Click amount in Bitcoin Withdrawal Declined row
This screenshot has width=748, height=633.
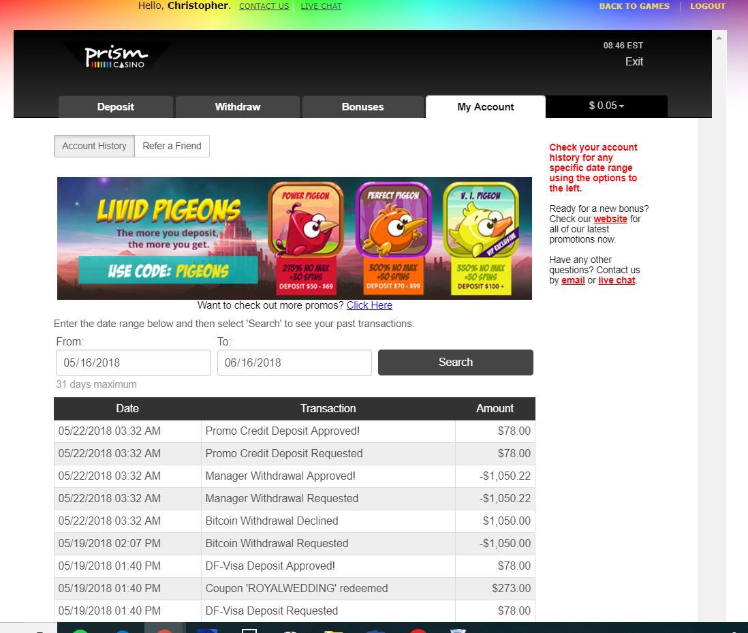click(495, 521)
